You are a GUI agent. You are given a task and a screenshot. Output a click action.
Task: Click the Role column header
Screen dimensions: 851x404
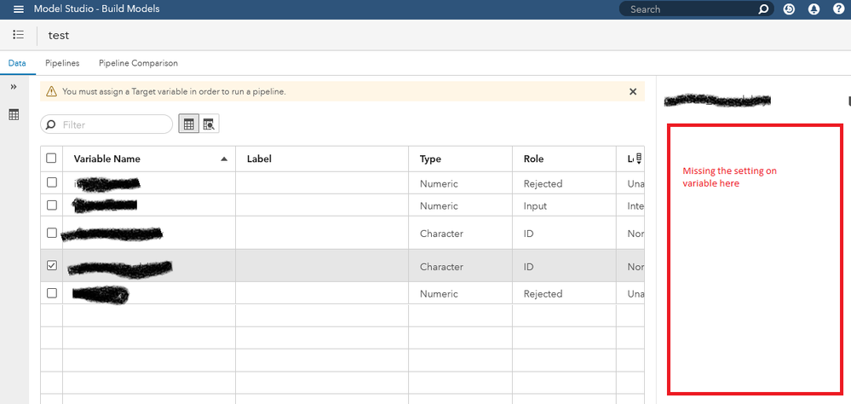(534, 159)
